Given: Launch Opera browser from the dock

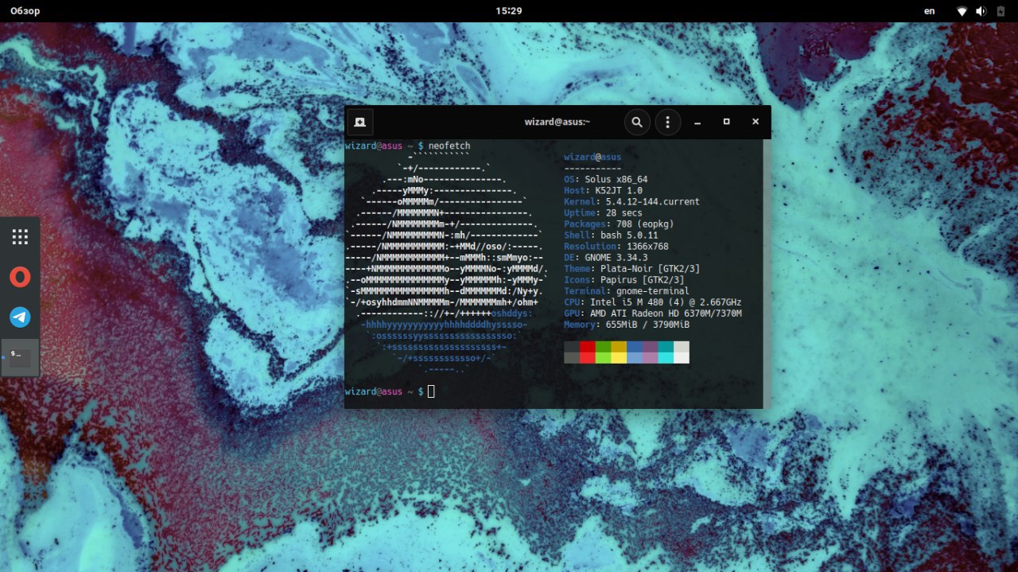Looking at the screenshot, I should click(x=20, y=277).
